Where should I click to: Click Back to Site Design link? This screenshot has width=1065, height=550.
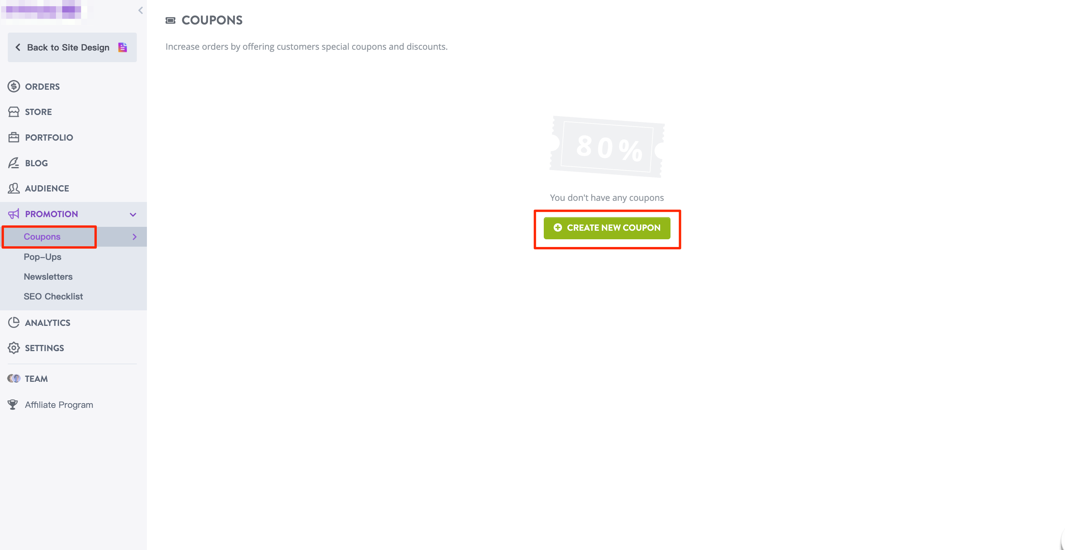tap(70, 47)
